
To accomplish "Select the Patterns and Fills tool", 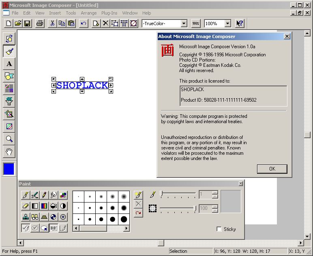I will 9,89.
